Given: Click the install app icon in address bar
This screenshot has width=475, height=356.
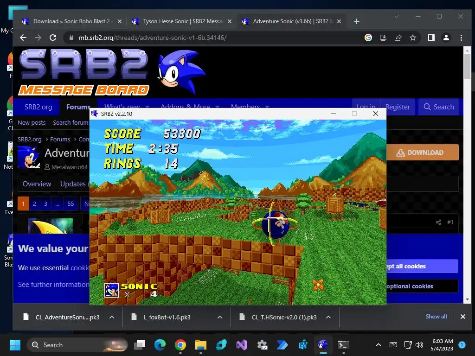Looking at the screenshot, I should 383,38.
